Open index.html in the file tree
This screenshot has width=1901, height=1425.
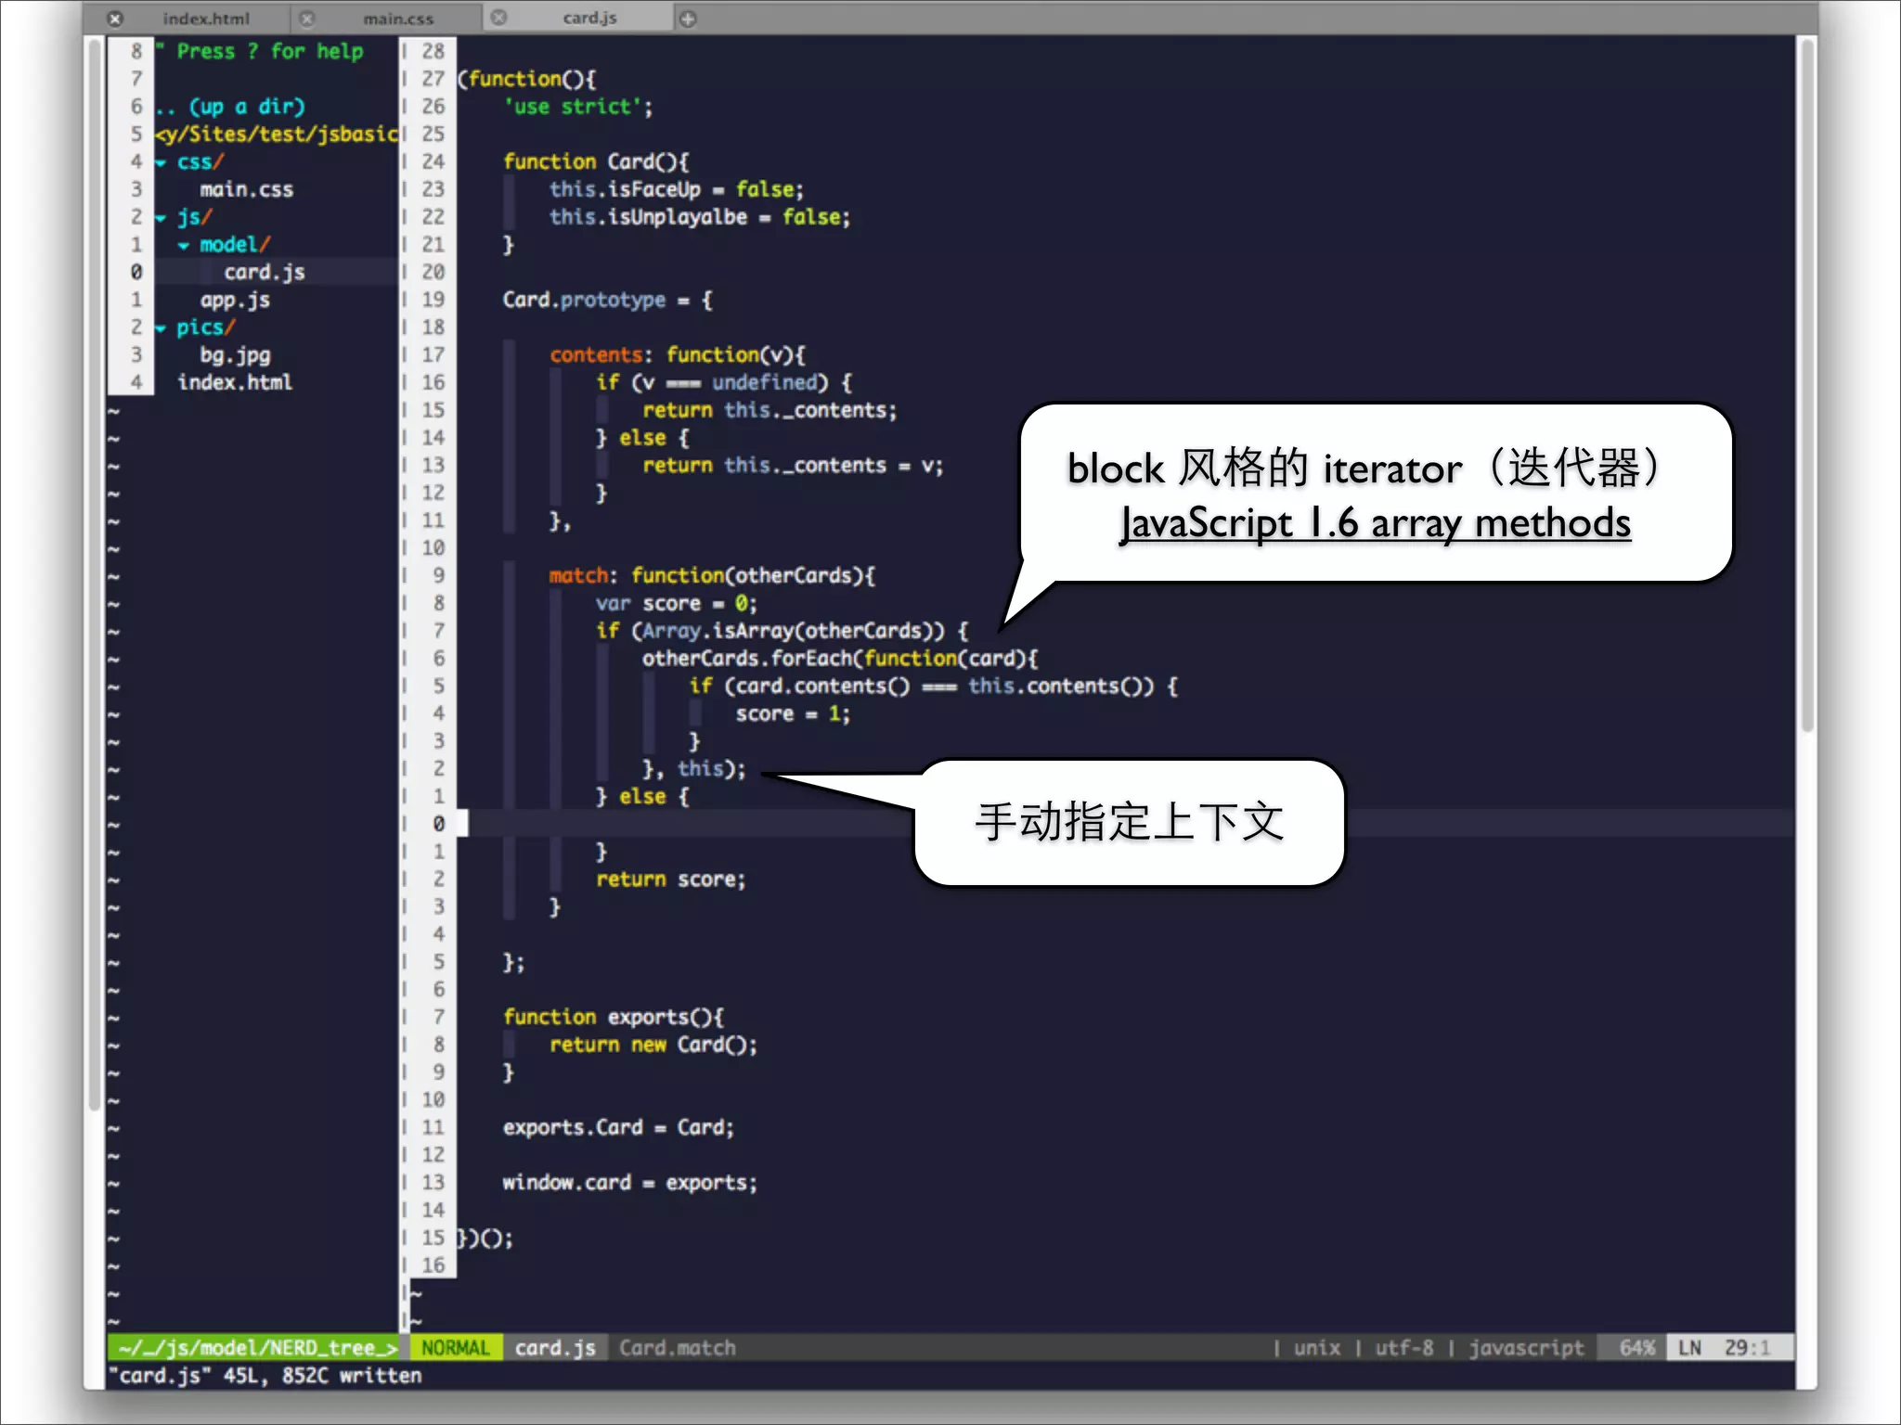(235, 382)
